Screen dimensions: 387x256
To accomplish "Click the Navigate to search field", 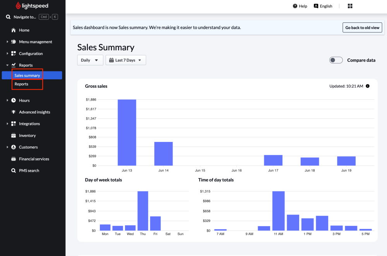I will pos(25,17).
